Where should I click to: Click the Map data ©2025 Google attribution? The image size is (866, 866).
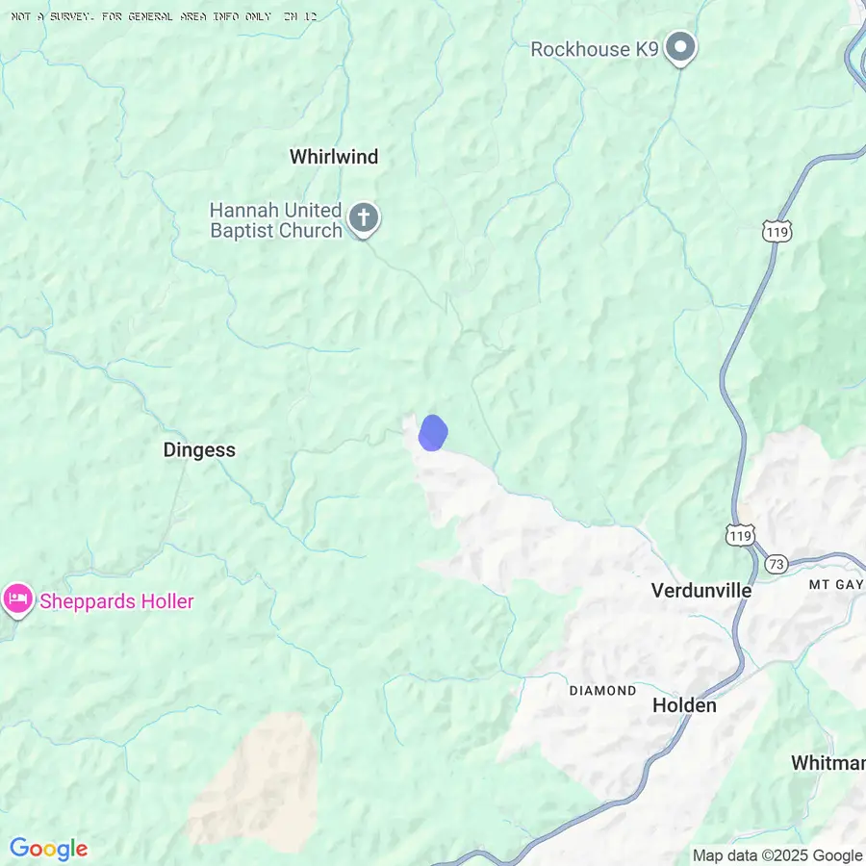click(x=777, y=855)
